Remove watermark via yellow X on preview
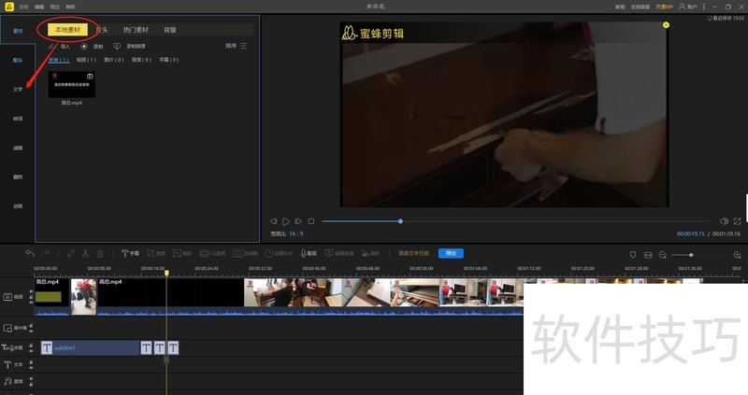This screenshot has width=748, height=395. [666, 25]
